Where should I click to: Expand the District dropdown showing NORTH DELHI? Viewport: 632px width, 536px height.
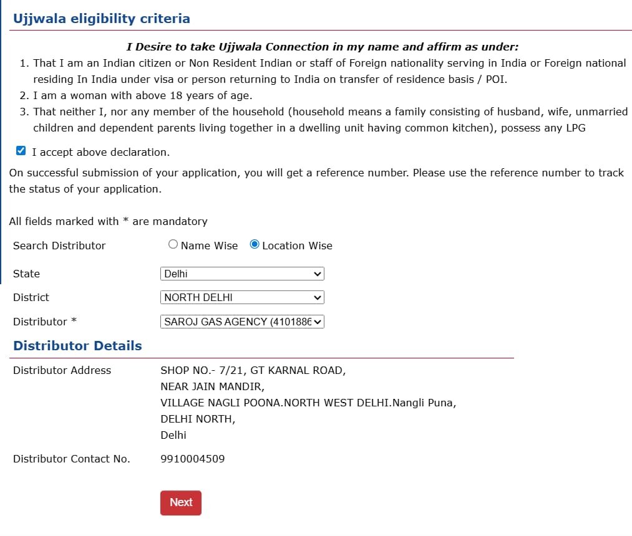pos(242,297)
